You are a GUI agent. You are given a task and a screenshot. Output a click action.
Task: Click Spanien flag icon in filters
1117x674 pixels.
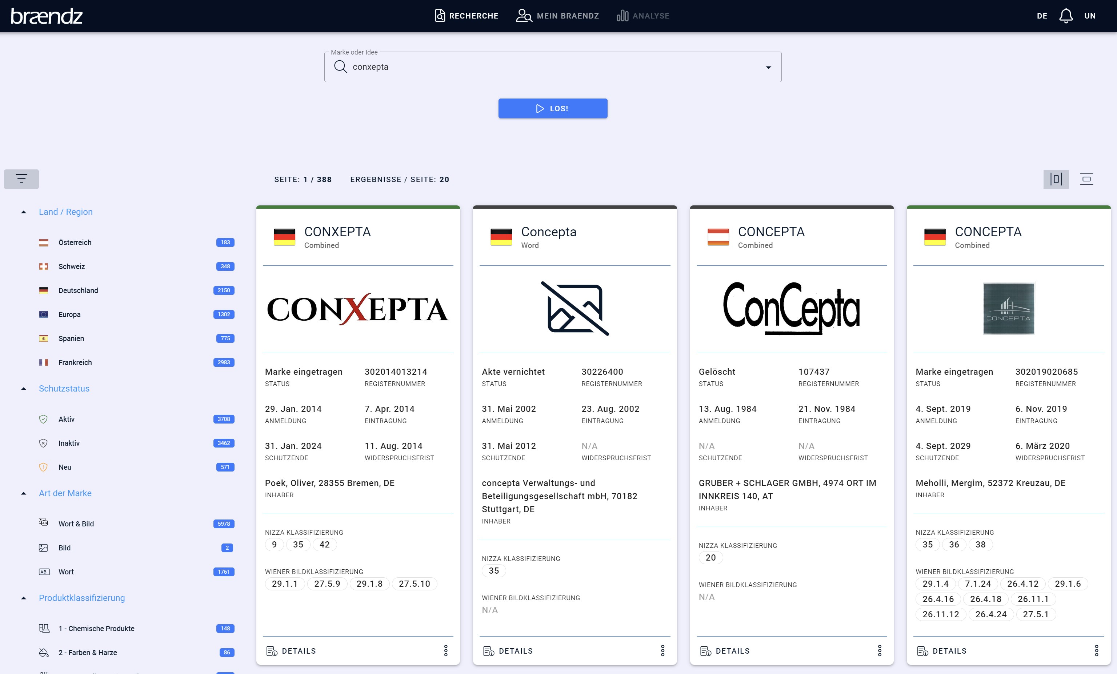coord(44,338)
